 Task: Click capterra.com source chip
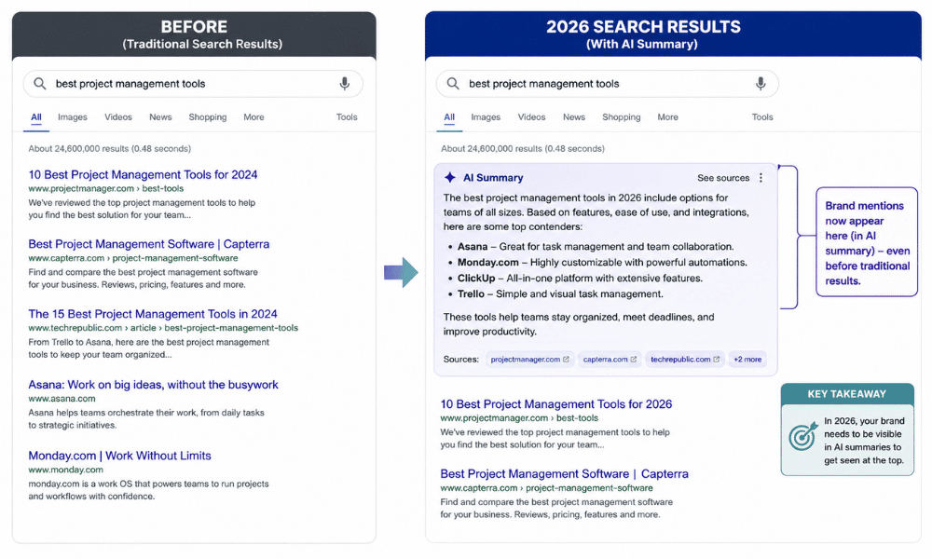(x=610, y=360)
